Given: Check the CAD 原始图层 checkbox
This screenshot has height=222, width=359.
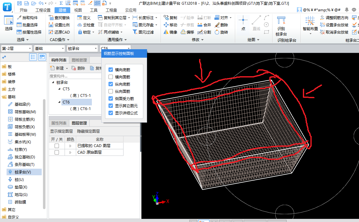Looking at the screenshot, I should pyautogui.click(x=57, y=152).
